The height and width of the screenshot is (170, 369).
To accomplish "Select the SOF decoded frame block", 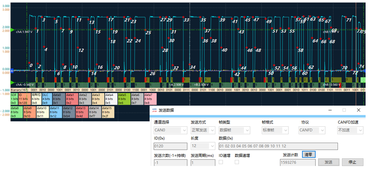I will pos(14,99).
